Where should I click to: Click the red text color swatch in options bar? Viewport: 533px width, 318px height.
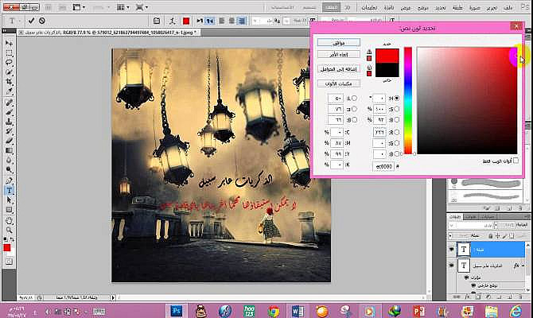click(186, 21)
